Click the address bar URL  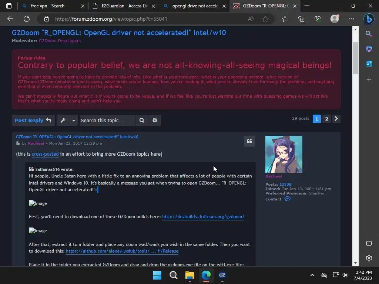pyautogui.click(x=111, y=19)
